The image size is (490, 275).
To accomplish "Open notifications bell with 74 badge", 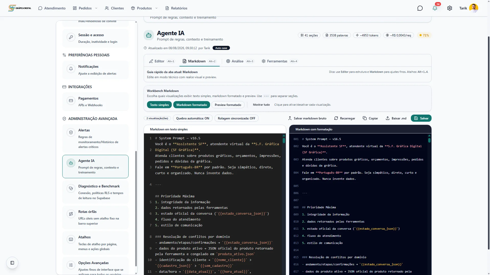I will pyautogui.click(x=435, y=8).
